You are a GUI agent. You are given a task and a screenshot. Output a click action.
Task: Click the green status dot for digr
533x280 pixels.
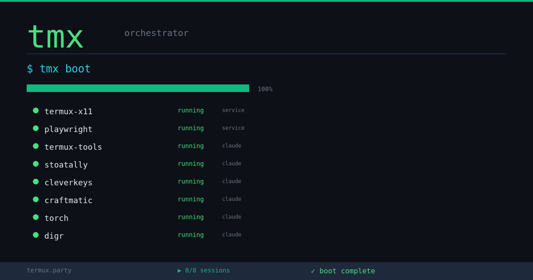(x=36, y=235)
